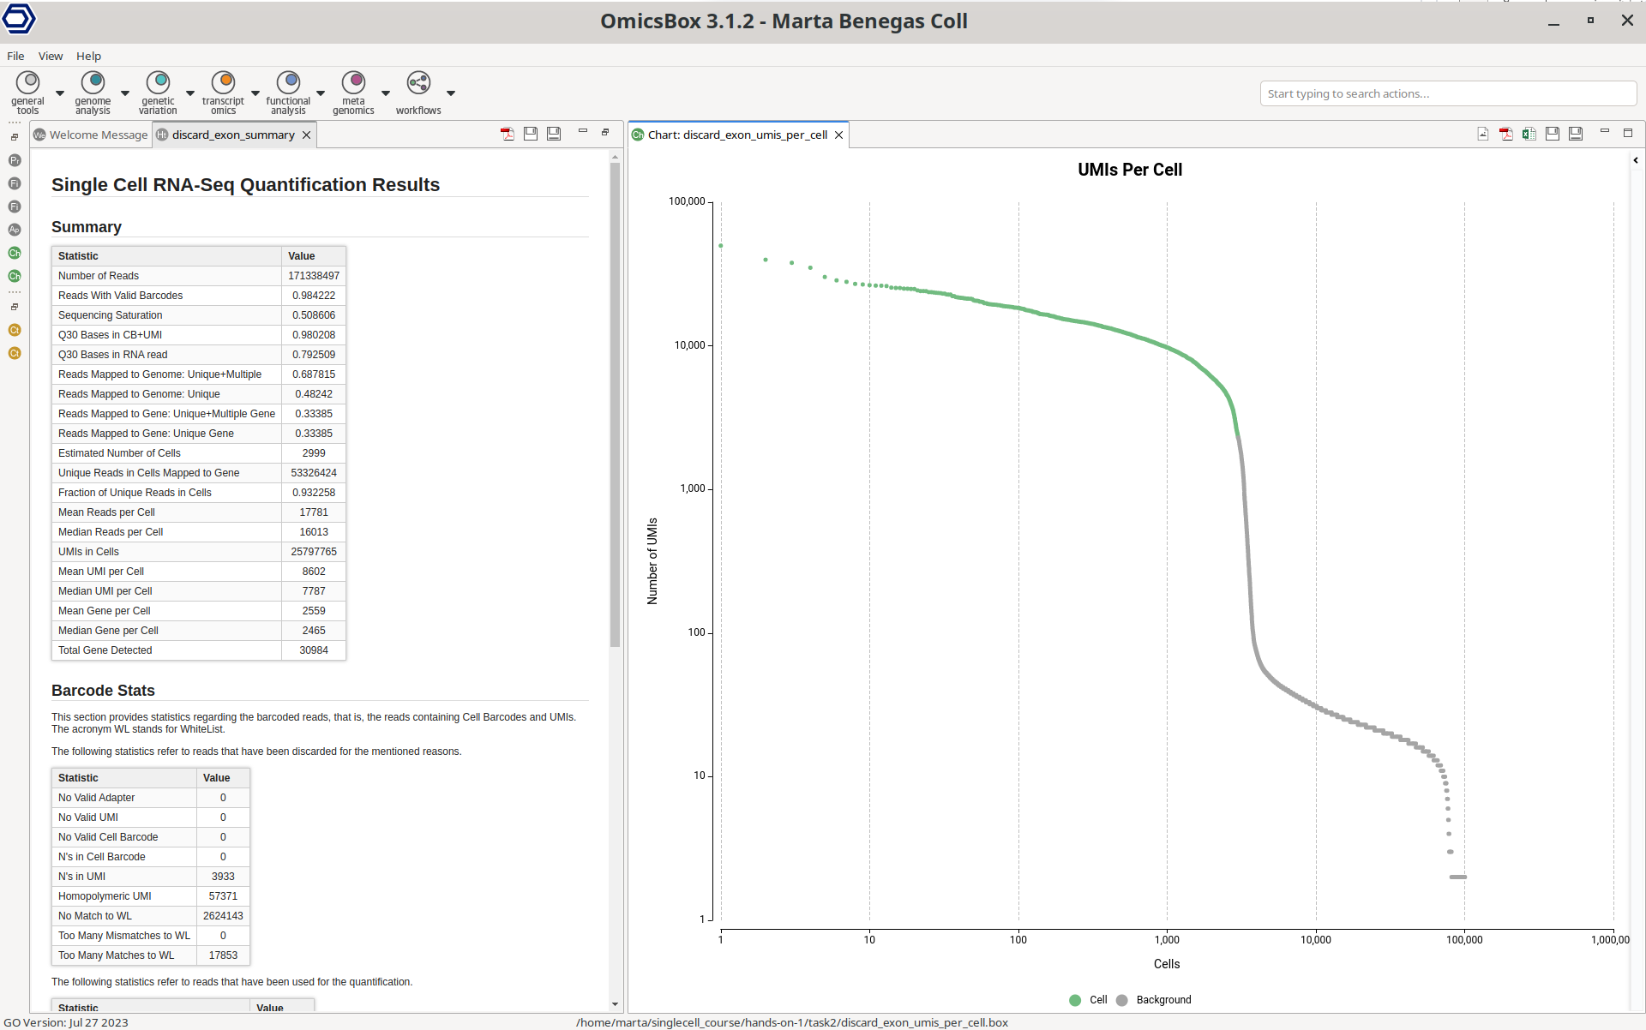The height and width of the screenshot is (1030, 1646).
Task: Click the scroll-up arrow of report panel
Action: coord(615,157)
